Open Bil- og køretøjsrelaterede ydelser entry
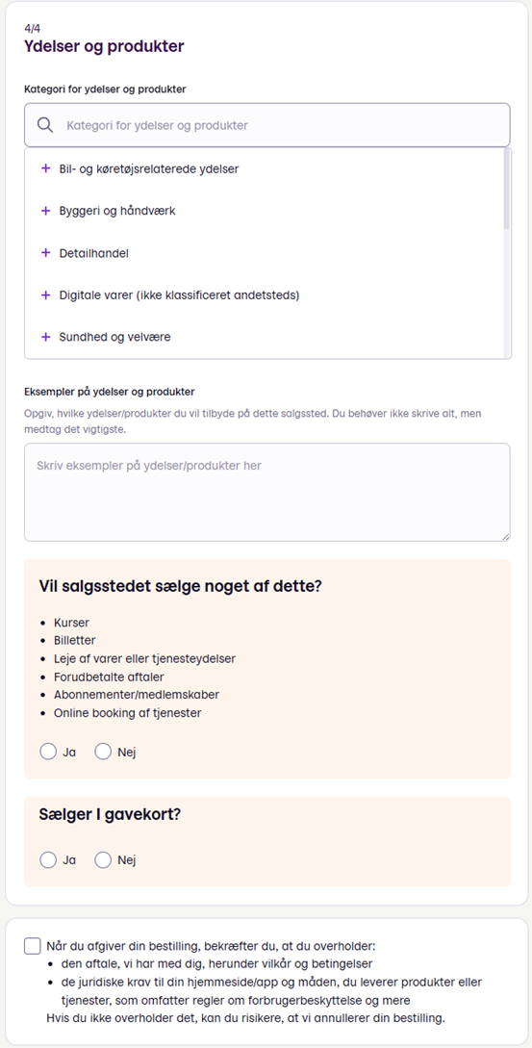532x1048 pixels. coord(149,169)
